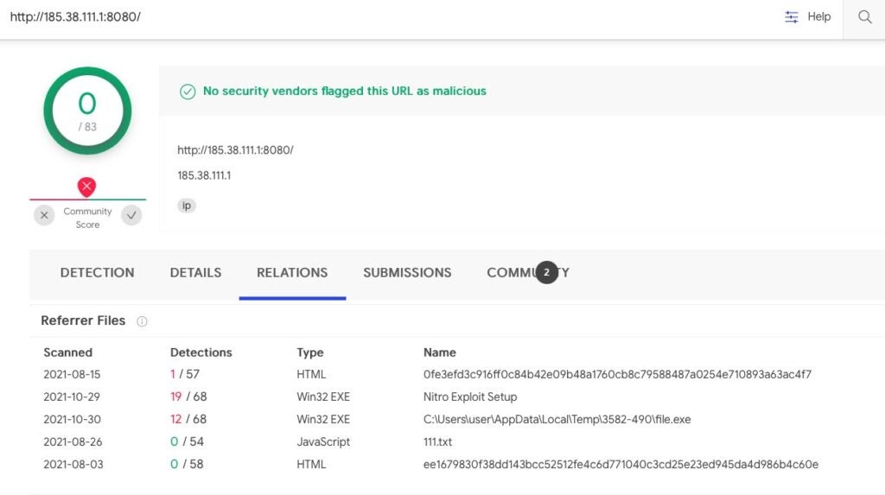Vote URL as malicious with X button
Screen dimensions: 885x495
coord(45,215)
